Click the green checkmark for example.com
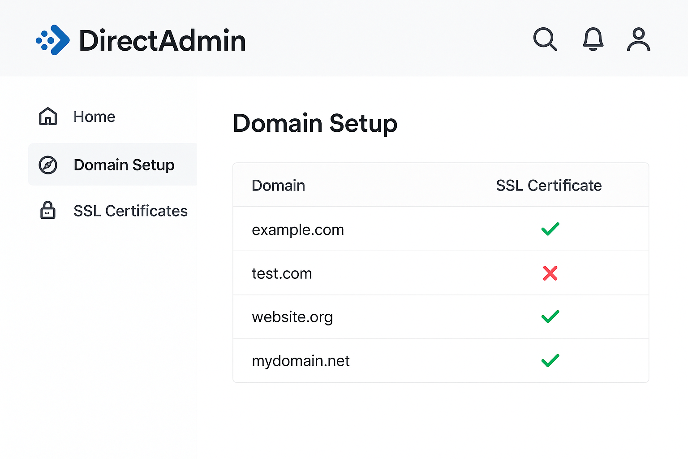This screenshot has width=688, height=459. pos(550,229)
